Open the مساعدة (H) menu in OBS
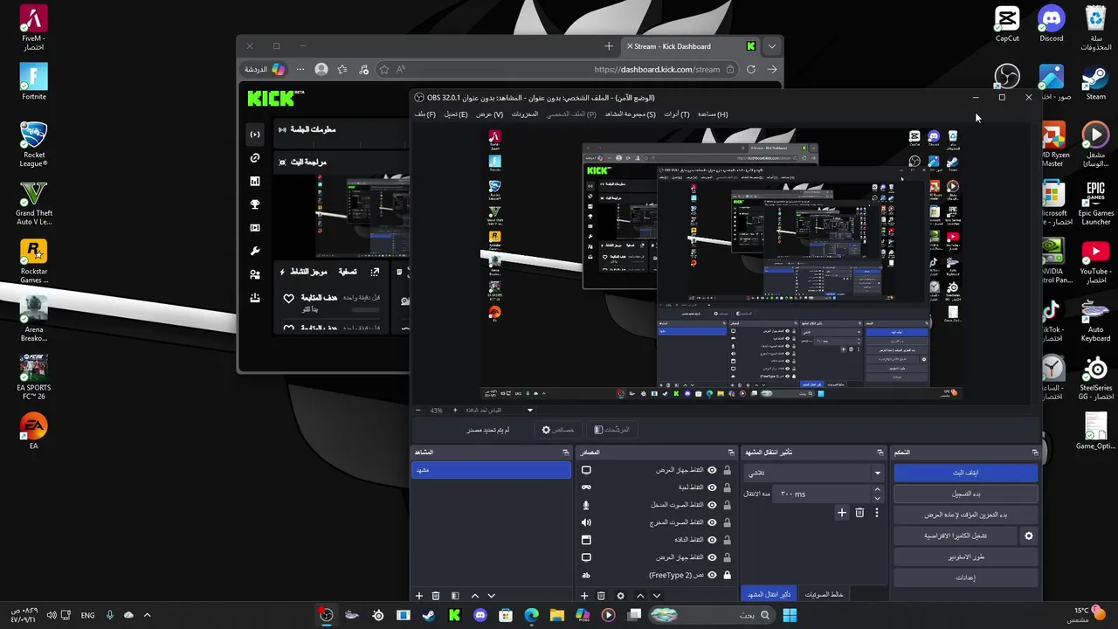The image size is (1118, 629). 713,114
